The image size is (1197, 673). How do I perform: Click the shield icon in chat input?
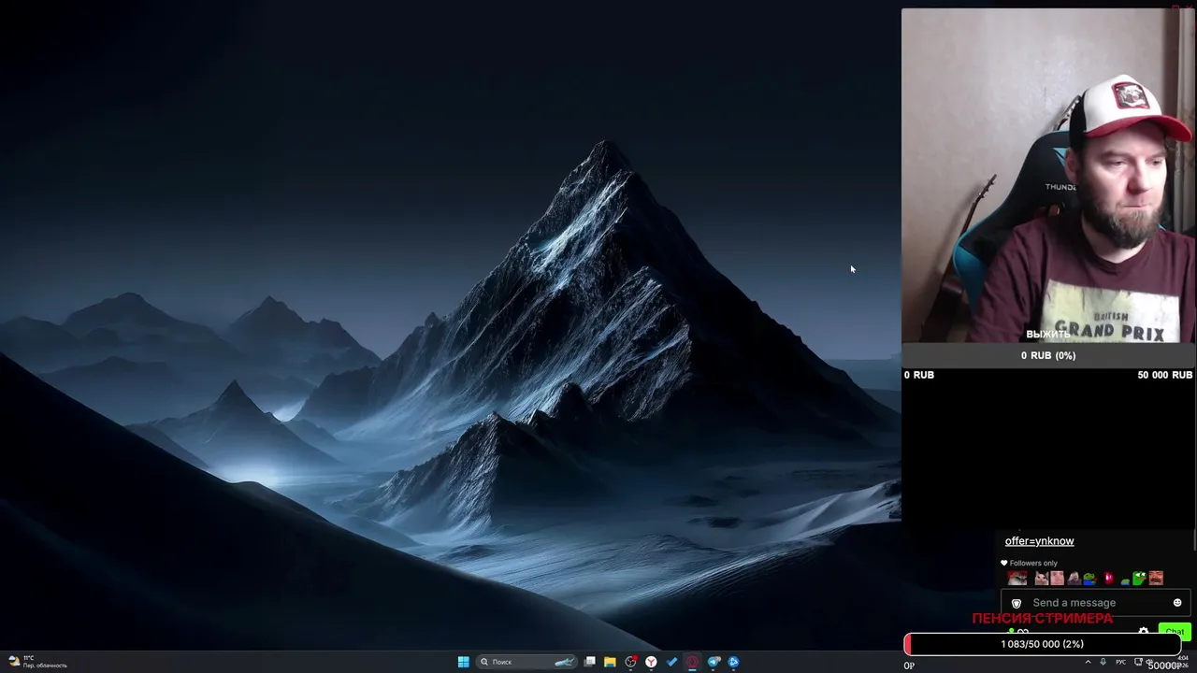[x=1017, y=603]
